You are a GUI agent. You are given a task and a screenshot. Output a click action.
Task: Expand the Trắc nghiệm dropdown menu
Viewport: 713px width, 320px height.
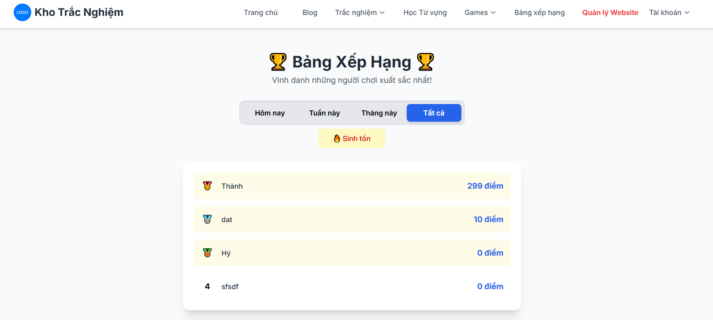click(360, 12)
